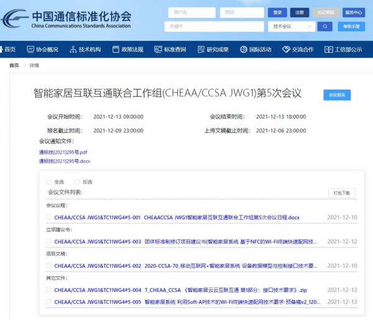The image size is (373, 323).
Task: Check the box for file #5-005
Action: tap(48, 301)
